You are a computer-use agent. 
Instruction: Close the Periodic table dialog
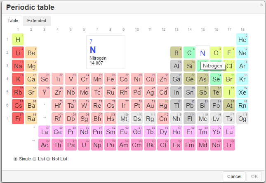(x=261, y=5)
